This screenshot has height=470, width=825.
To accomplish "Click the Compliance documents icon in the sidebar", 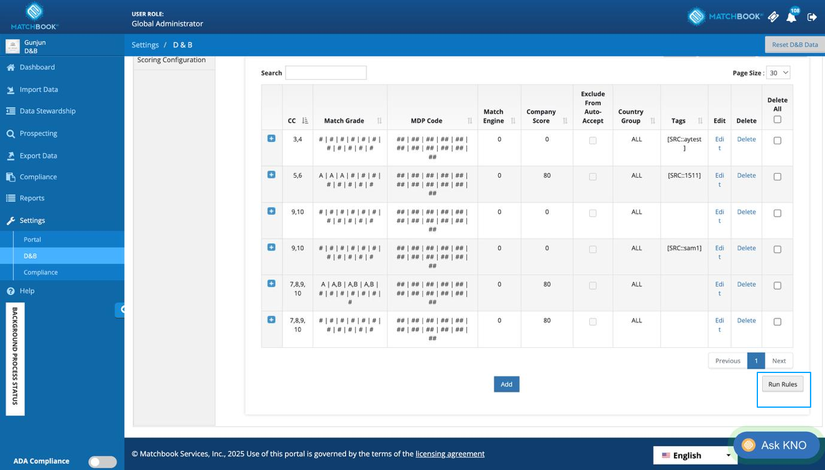I will click(10, 177).
